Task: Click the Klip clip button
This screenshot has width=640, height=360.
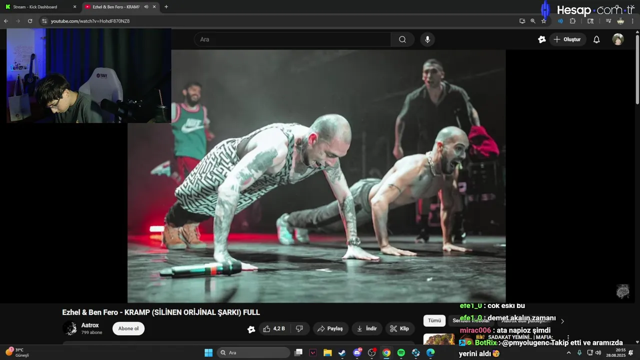Action: (399, 328)
